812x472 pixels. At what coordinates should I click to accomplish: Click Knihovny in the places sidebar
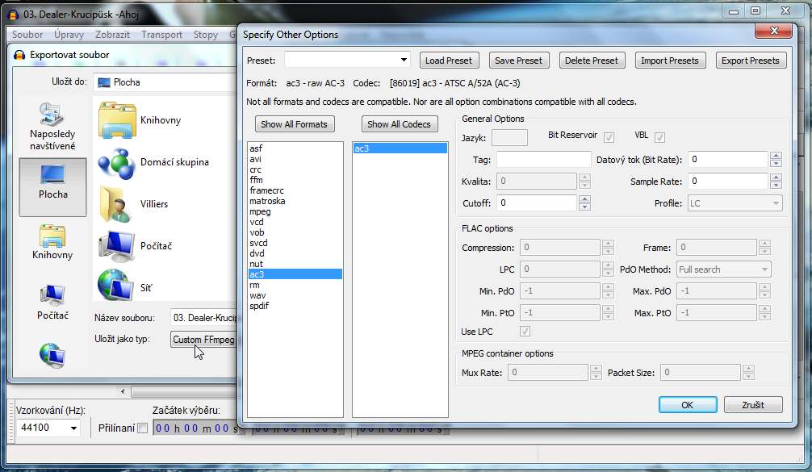[x=52, y=242]
